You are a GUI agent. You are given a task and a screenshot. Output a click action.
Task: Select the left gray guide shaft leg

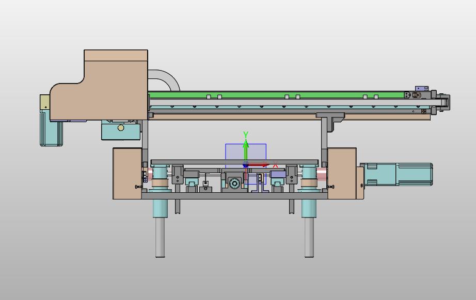(160, 237)
